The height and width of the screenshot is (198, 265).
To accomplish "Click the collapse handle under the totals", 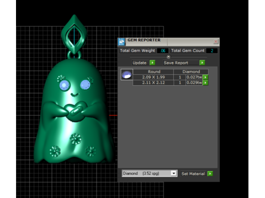I will tap(168, 57).
